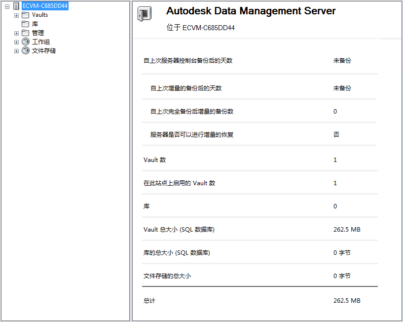The height and width of the screenshot is (322, 403).
Task: Click the Autodesk Data Management Server logo icon
Action: (145, 14)
